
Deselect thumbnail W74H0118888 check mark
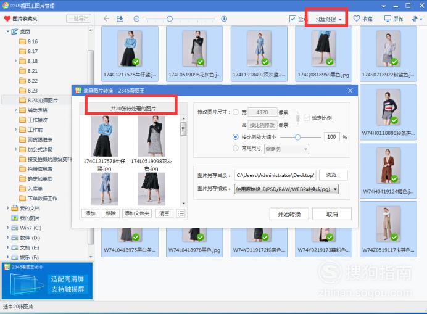[394, 120]
